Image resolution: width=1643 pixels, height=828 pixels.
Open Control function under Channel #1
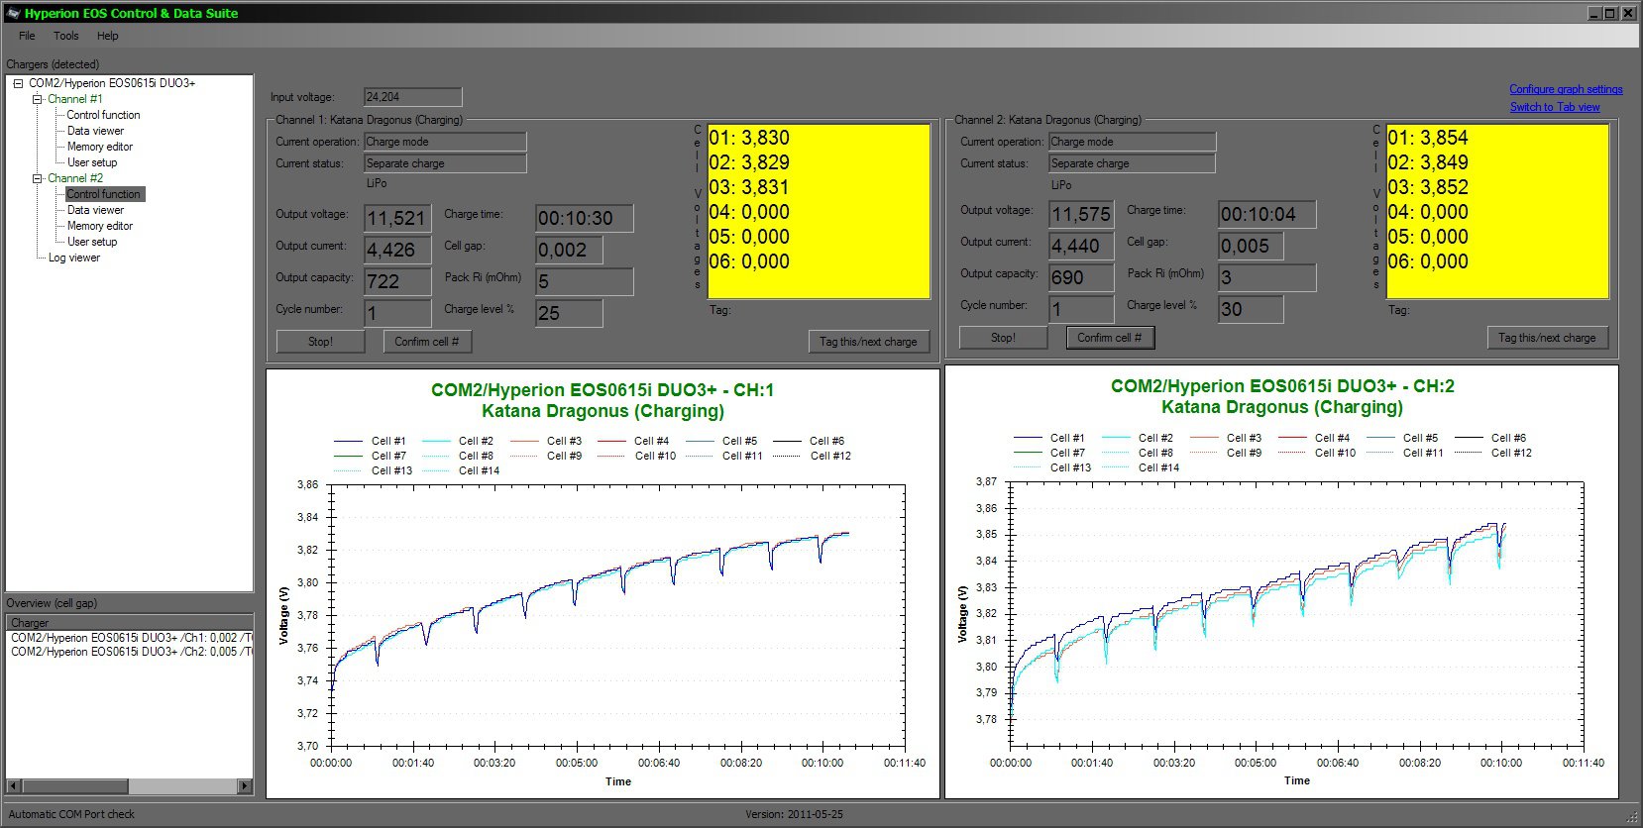coord(103,115)
